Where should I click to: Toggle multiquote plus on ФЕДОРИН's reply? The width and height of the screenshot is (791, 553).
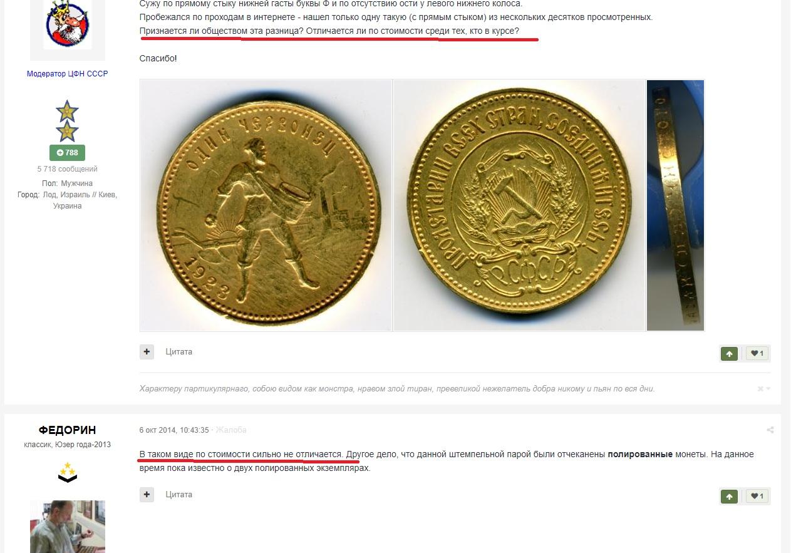tap(147, 495)
